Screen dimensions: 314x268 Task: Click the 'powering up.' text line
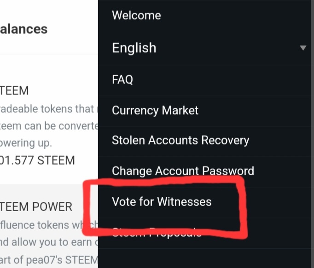pyautogui.click(x=26, y=143)
